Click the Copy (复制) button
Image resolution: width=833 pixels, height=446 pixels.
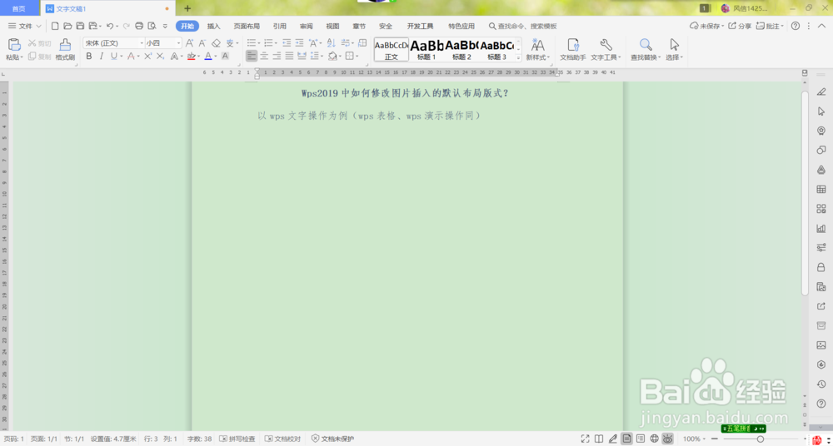pyautogui.click(x=39, y=57)
